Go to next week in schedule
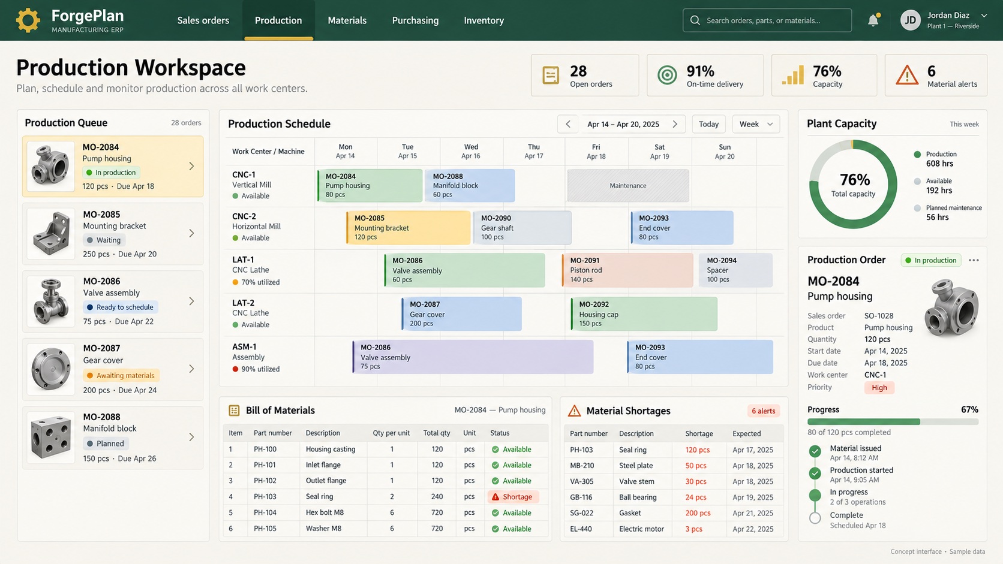The image size is (1003, 564). (675, 124)
